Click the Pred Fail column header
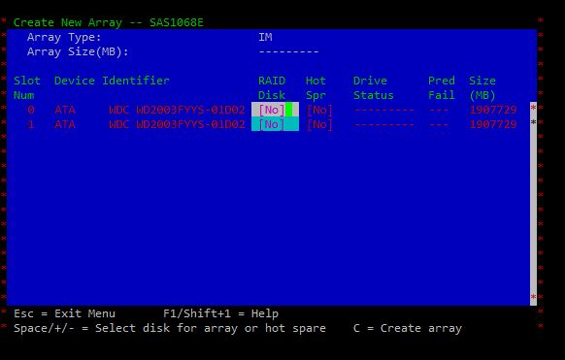 [x=442, y=88]
